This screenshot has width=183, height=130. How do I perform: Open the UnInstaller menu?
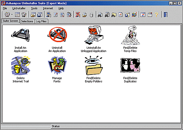point(19,8)
